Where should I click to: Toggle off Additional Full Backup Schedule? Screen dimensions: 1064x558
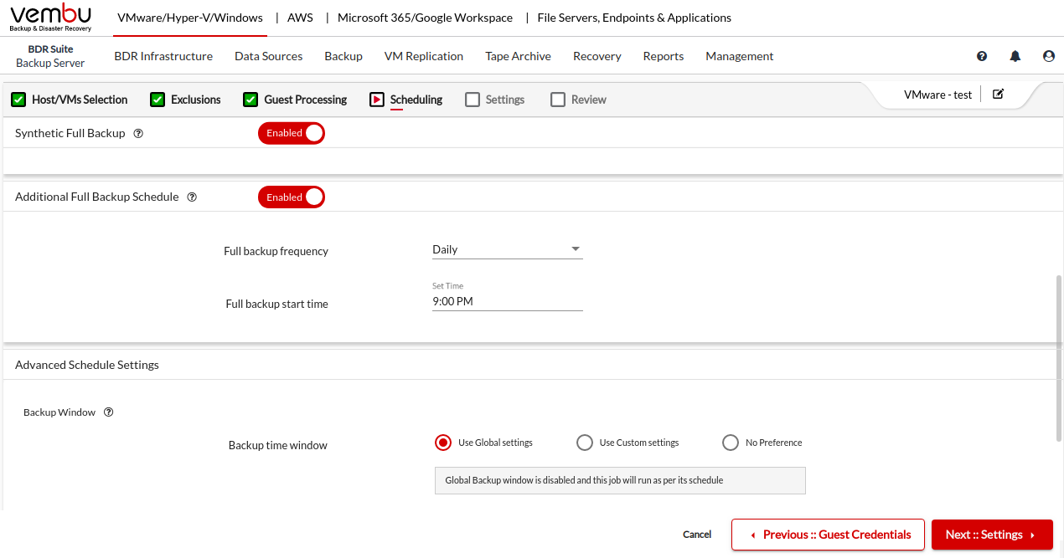click(292, 197)
